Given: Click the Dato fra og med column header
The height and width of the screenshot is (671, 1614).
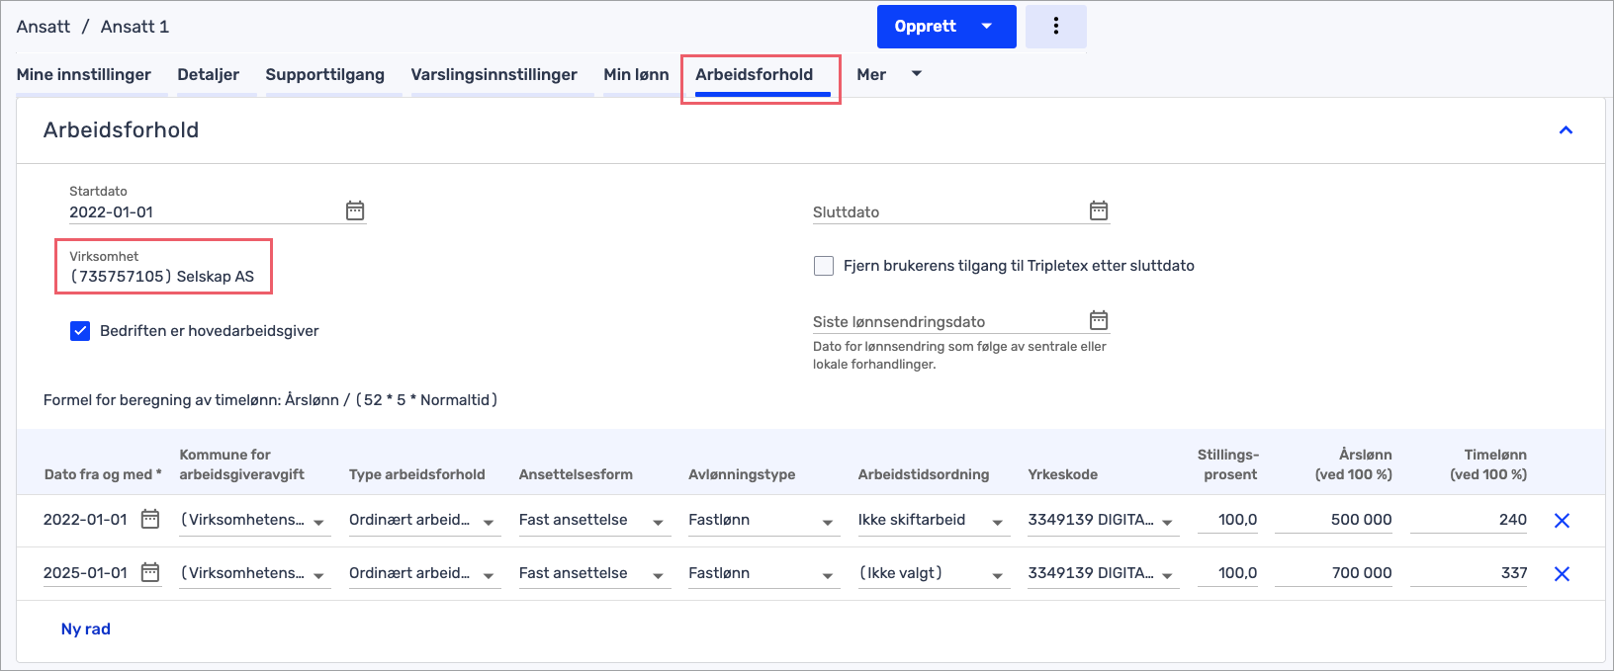Looking at the screenshot, I should 103,474.
